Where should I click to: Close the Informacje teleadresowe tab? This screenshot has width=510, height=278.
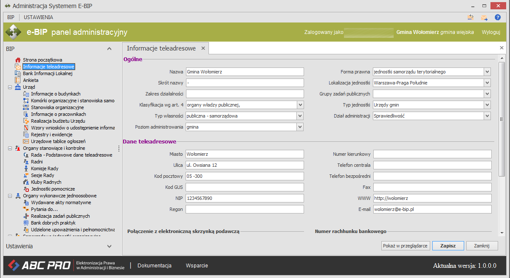203,48
